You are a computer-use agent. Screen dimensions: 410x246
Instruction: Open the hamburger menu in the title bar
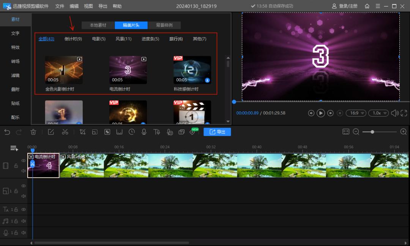click(x=378, y=6)
